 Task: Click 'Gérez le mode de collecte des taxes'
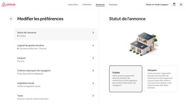coord(33,99)
